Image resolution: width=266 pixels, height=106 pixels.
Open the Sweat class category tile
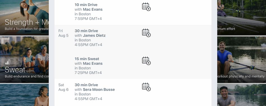(x=24, y=60)
